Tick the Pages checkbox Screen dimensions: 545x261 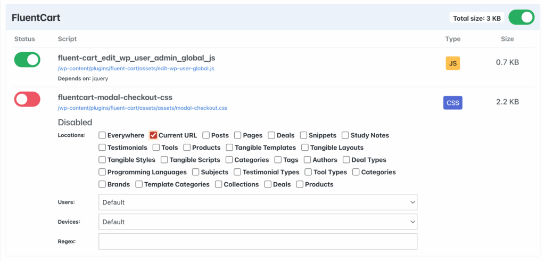[x=238, y=135]
